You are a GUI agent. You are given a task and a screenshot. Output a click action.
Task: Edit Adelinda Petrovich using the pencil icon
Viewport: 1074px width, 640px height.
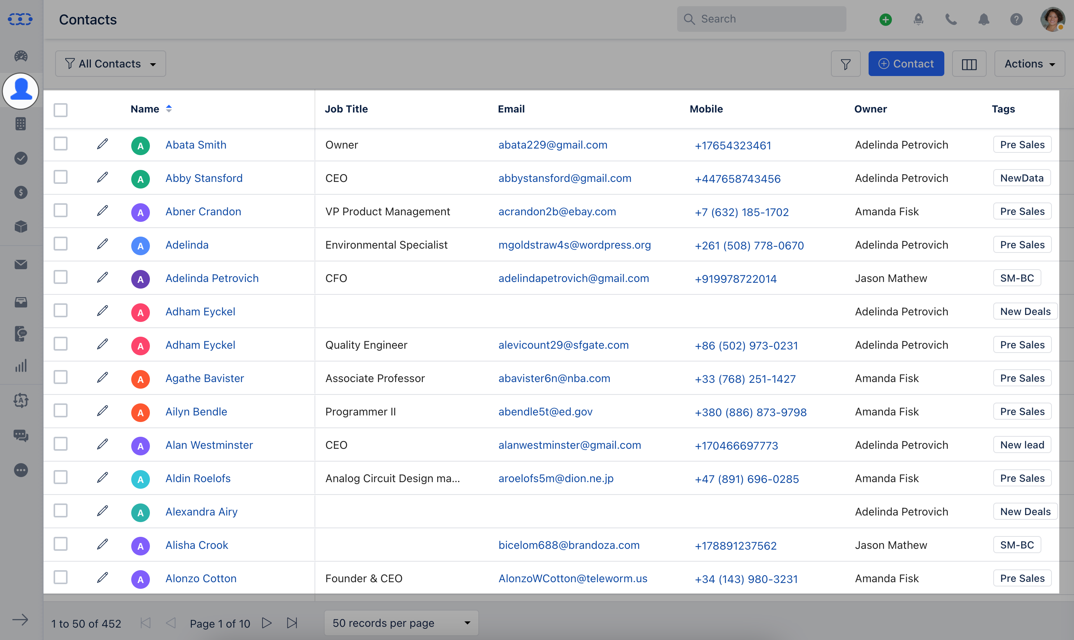pyautogui.click(x=102, y=277)
